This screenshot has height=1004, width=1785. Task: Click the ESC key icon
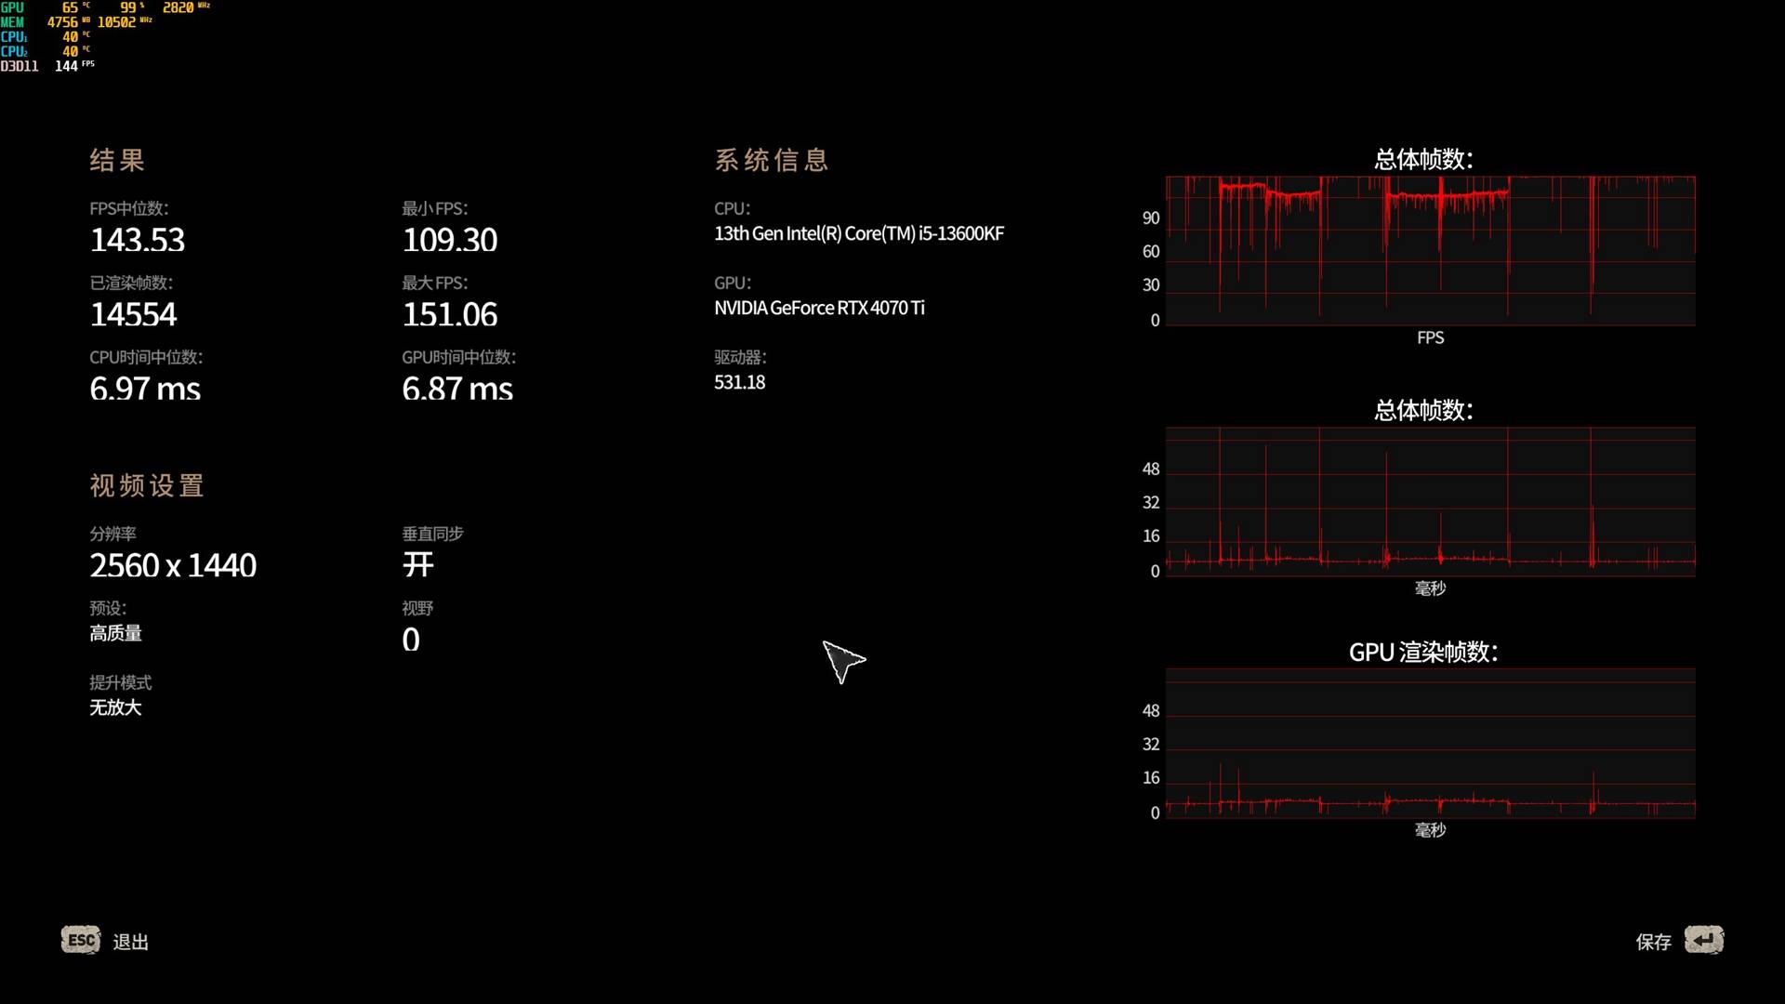click(x=81, y=940)
